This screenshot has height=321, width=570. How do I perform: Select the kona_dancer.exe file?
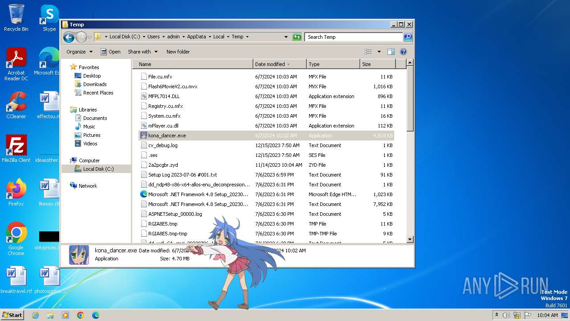pyautogui.click(x=266, y=136)
